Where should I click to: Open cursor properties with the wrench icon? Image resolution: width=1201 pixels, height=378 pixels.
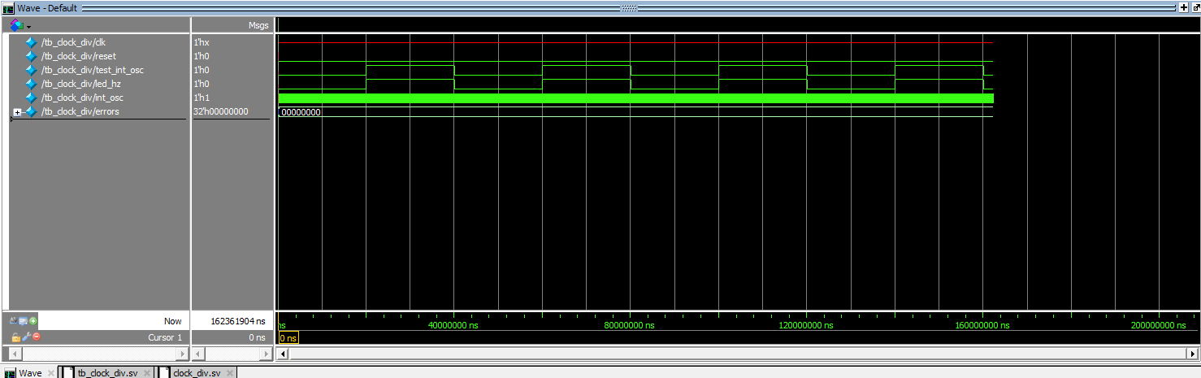click(x=25, y=337)
